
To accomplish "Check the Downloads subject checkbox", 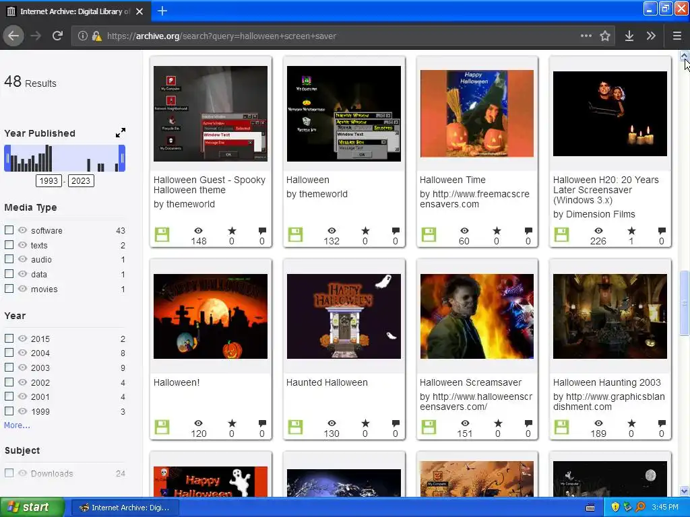I will [x=9, y=473].
